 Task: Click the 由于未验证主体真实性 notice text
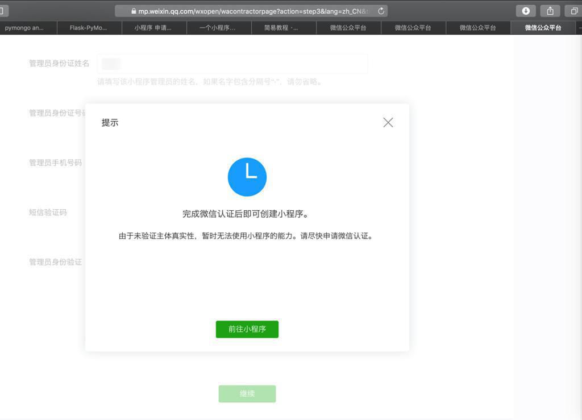point(247,236)
